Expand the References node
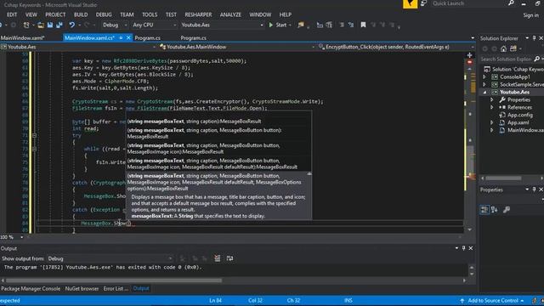This screenshot has height=306, width=544. click(x=491, y=108)
